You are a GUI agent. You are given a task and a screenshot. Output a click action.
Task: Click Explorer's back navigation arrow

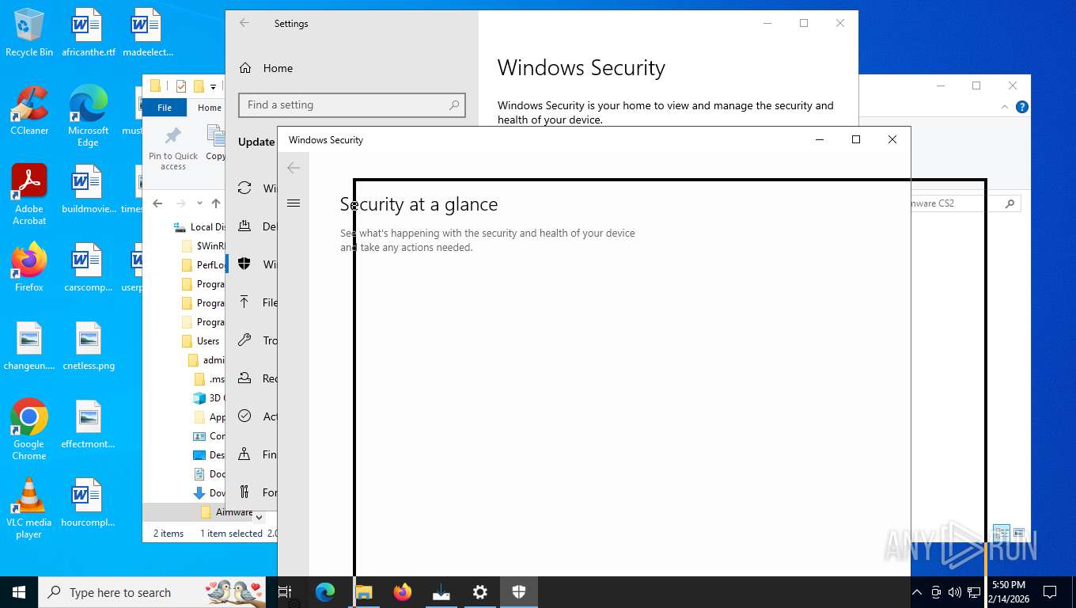tap(157, 203)
